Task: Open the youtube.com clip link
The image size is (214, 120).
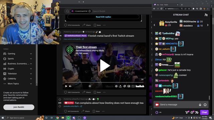Action: point(73,106)
